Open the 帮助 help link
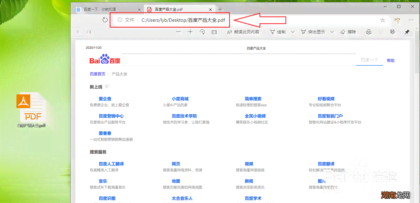 click(x=391, y=60)
